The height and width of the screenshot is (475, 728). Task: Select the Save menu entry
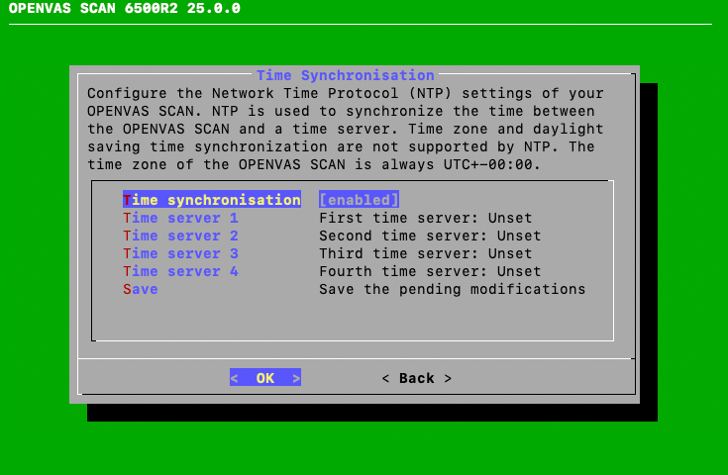[141, 289]
